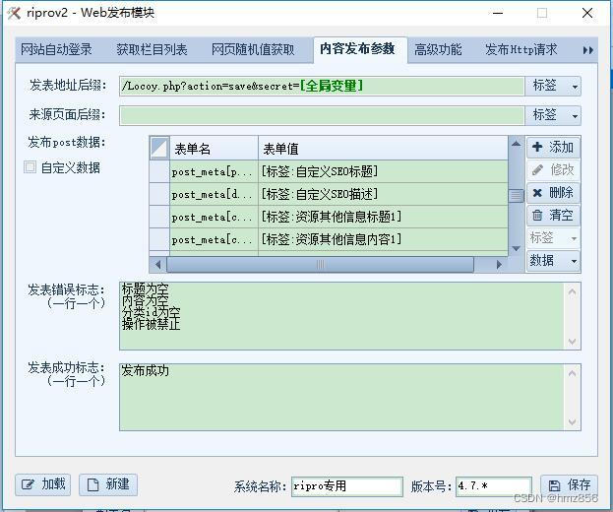Image resolution: width=613 pixels, height=512 pixels.
Task: Click the table's scroll down arrow
Action: (516, 249)
